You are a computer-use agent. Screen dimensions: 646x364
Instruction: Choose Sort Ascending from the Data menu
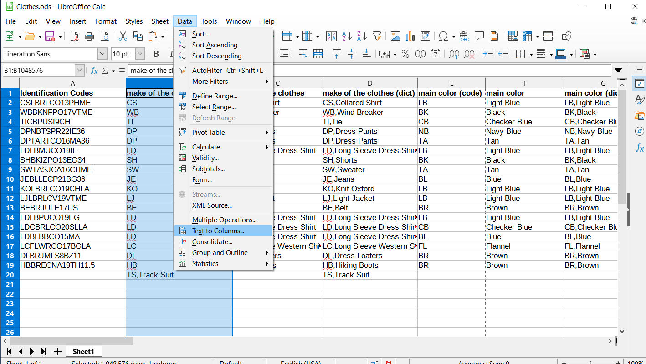point(223,45)
